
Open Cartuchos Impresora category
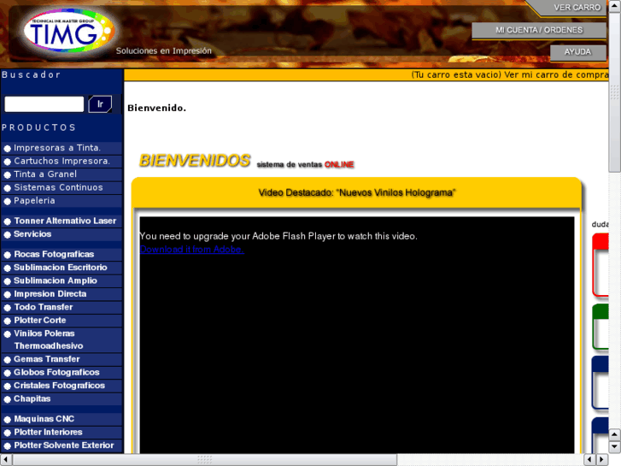[62, 161]
